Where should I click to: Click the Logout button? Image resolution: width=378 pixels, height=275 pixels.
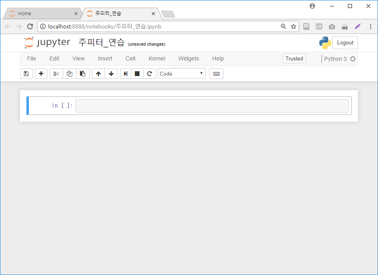345,43
